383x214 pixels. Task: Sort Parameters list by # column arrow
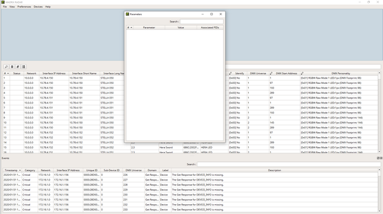(x=131, y=28)
